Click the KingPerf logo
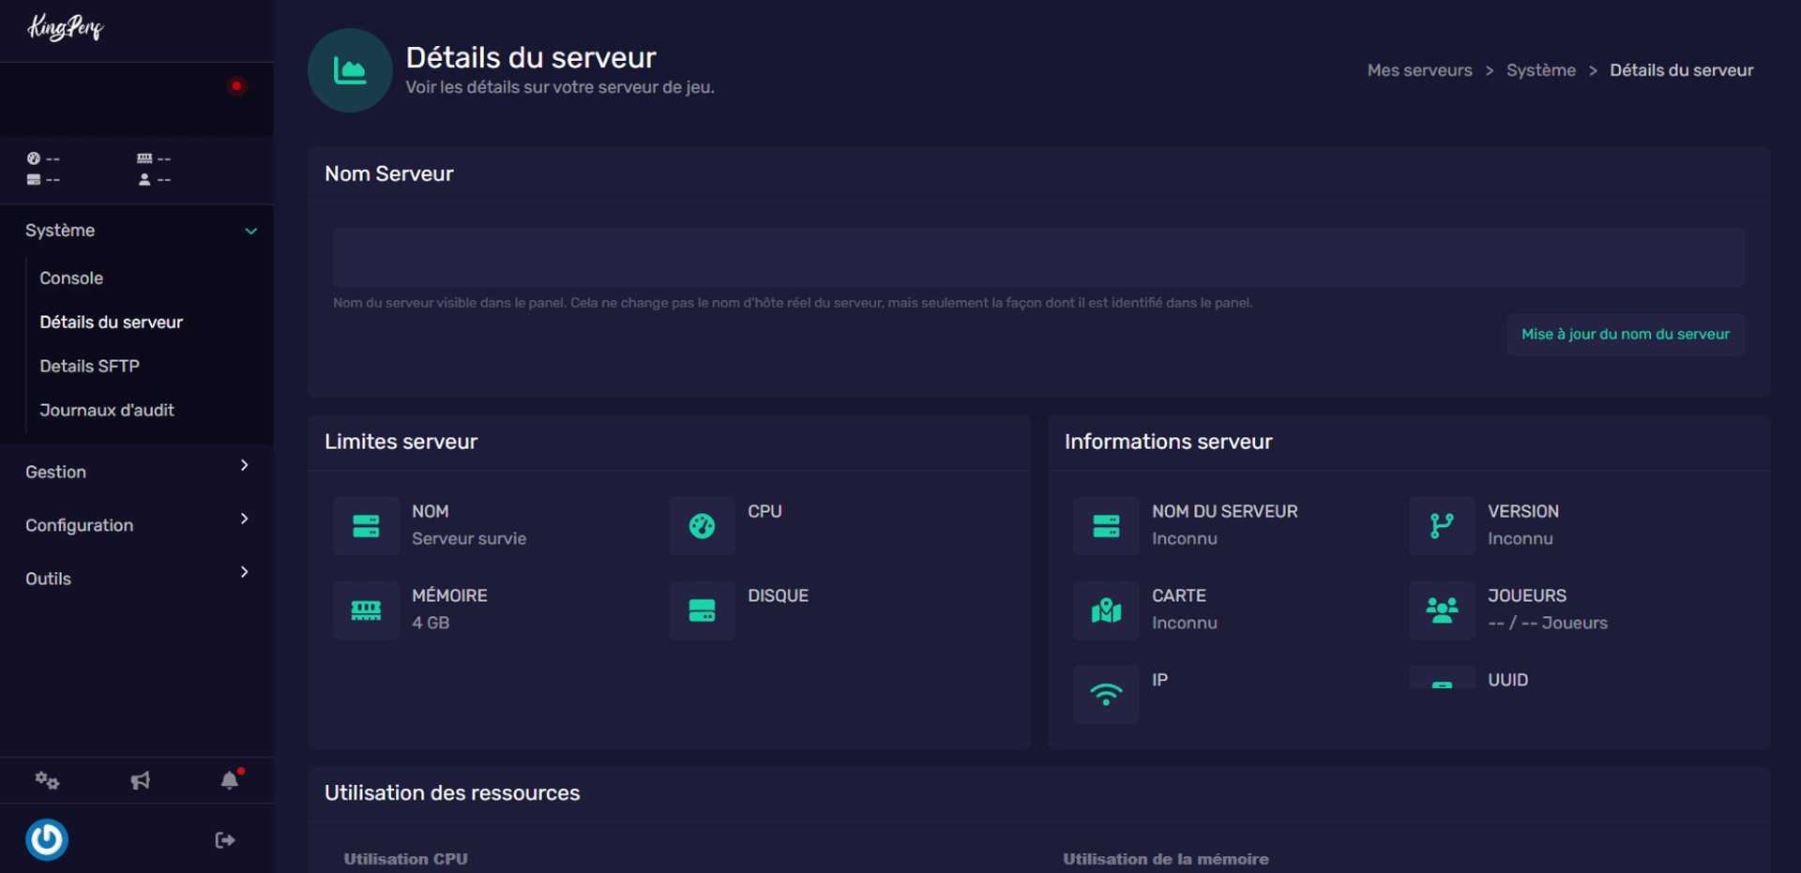This screenshot has width=1801, height=873. pos(65,28)
